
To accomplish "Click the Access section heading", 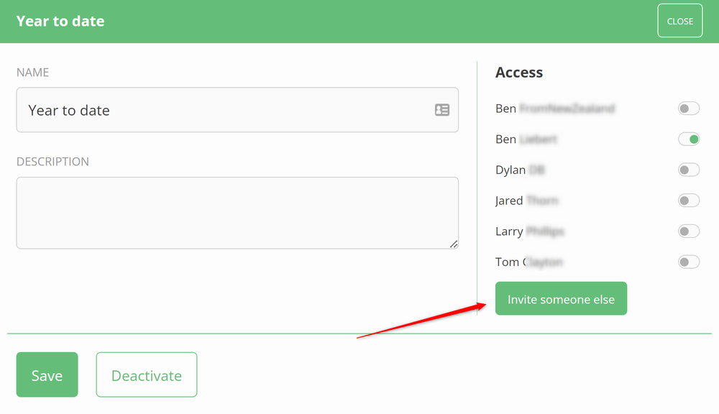I will [519, 73].
